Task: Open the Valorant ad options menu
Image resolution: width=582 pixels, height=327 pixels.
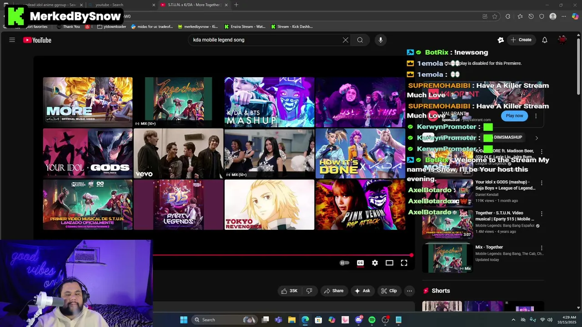Action: (536, 116)
